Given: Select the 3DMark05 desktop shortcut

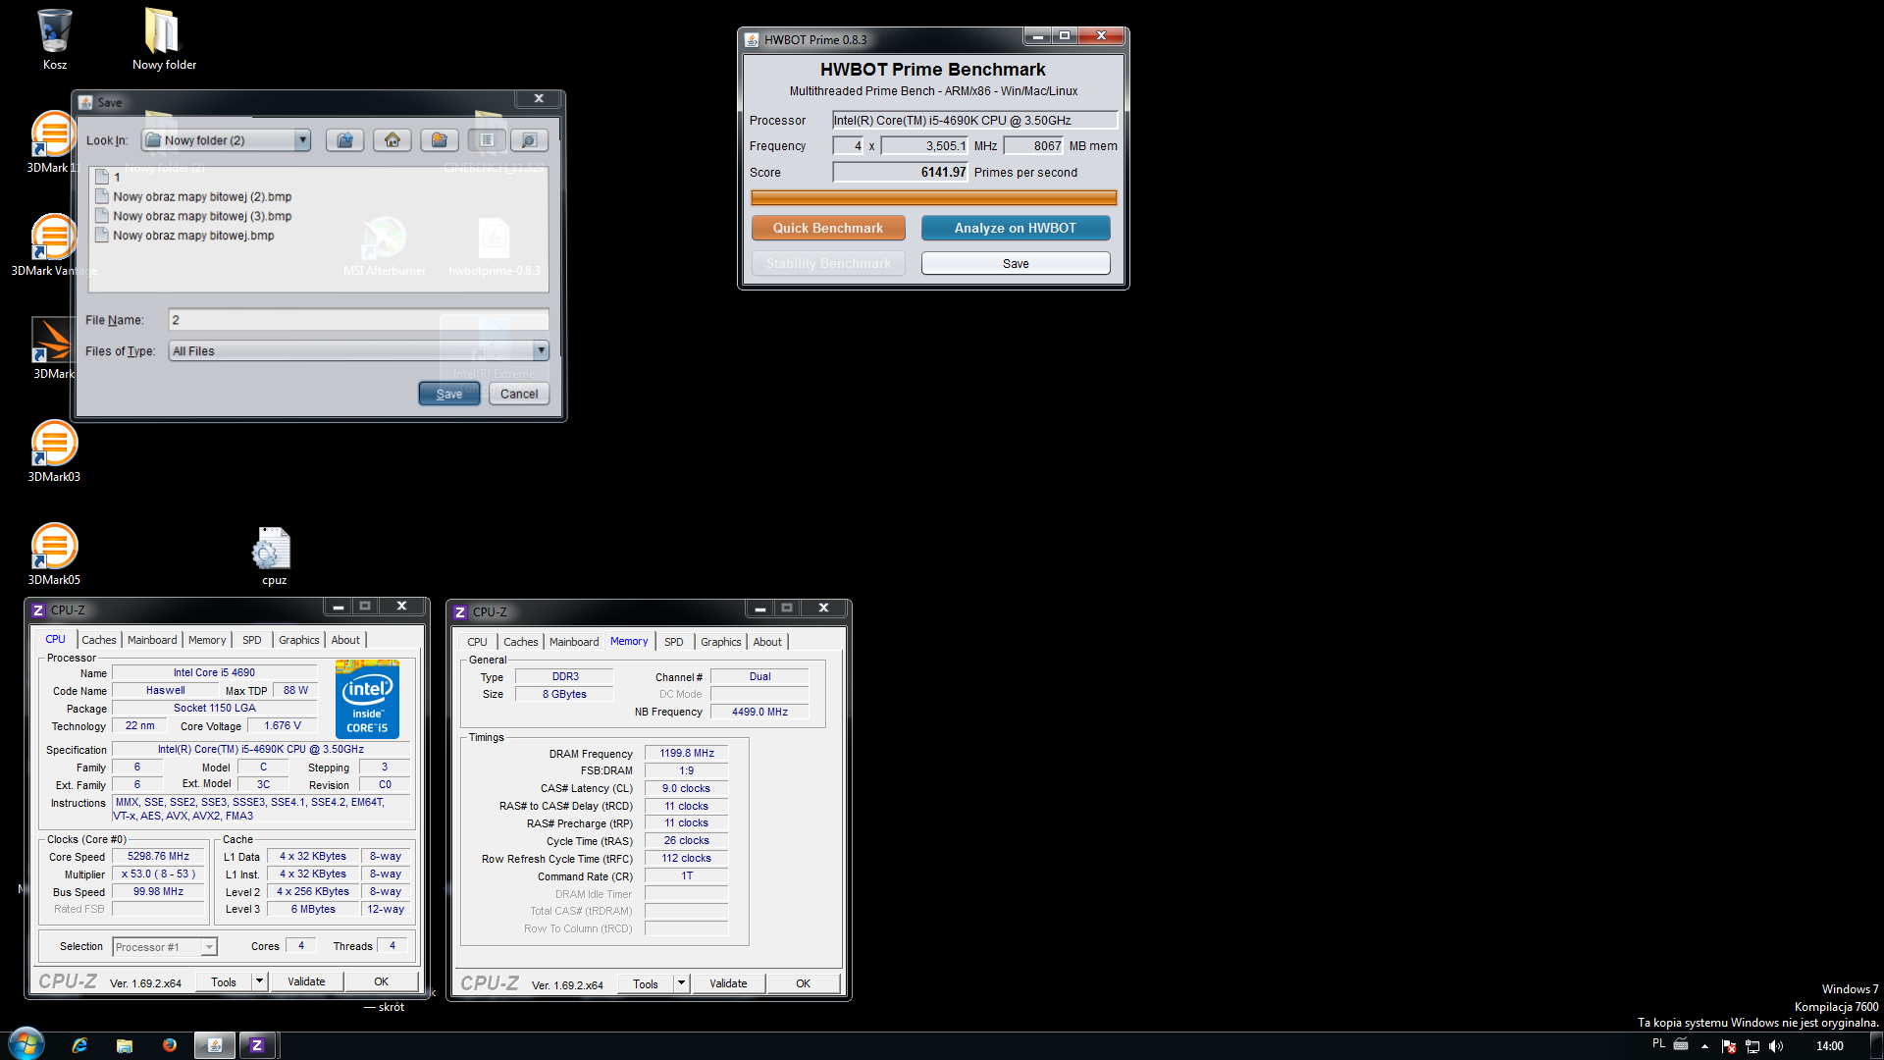Looking at the screenshot, I should point(54,555).
